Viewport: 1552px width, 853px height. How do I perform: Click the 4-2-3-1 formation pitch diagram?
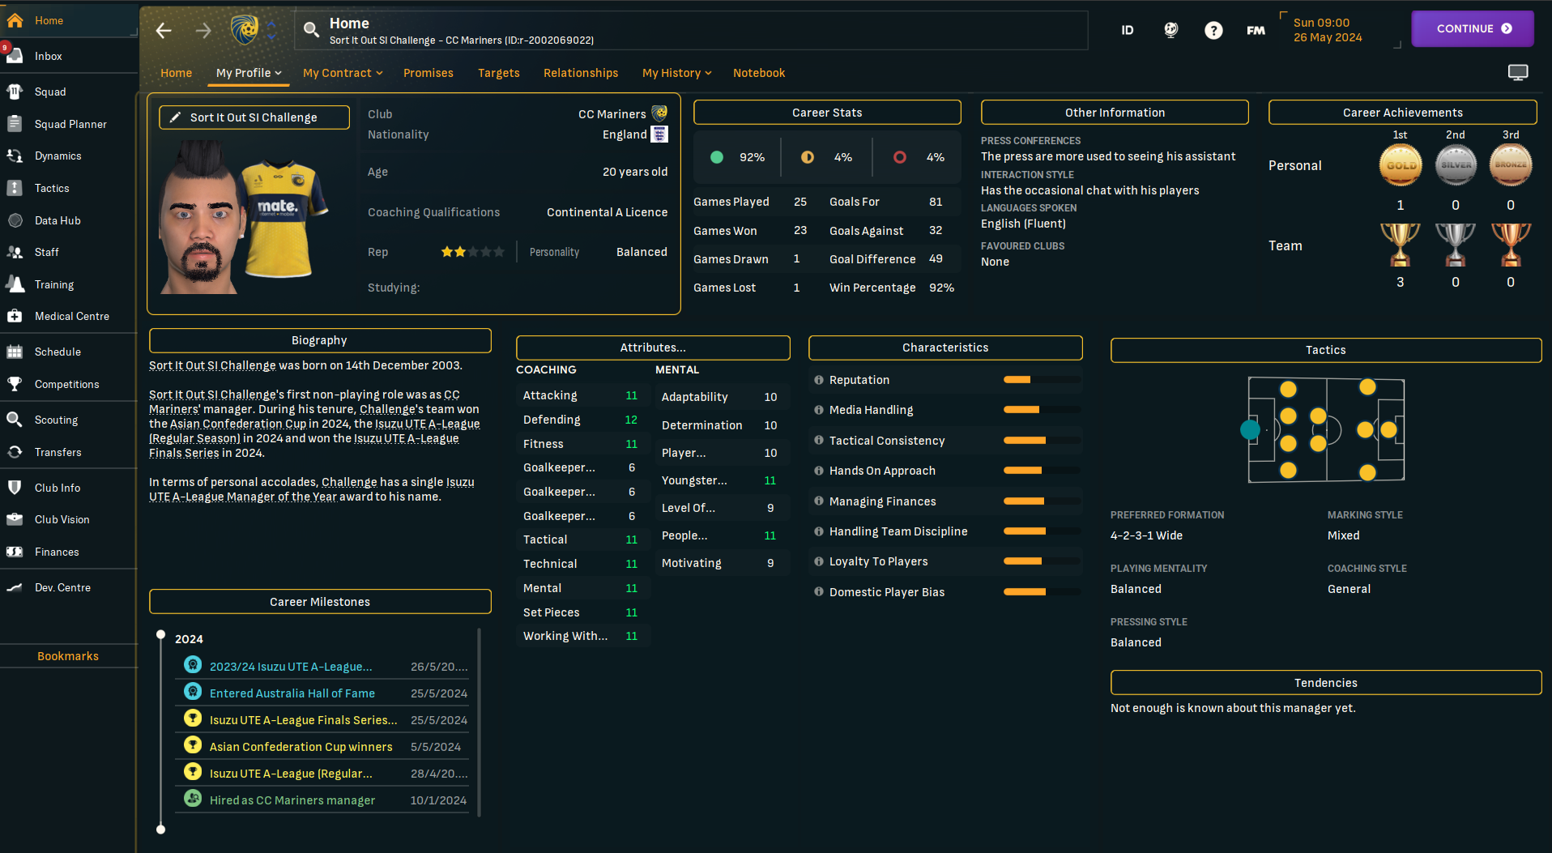(1326, 430)
